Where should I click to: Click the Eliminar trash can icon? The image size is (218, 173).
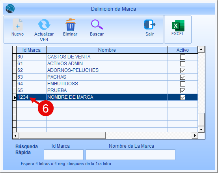71,24
